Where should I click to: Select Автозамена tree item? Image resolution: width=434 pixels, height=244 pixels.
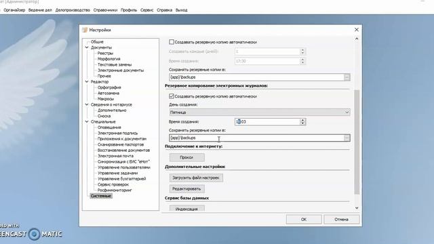[108, 94]
